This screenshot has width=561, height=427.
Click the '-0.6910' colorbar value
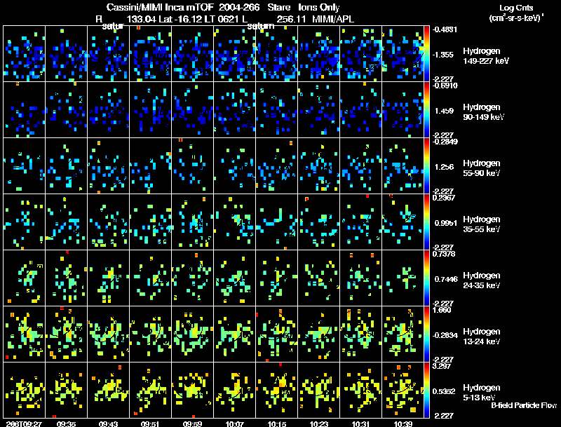click(445, 86)
